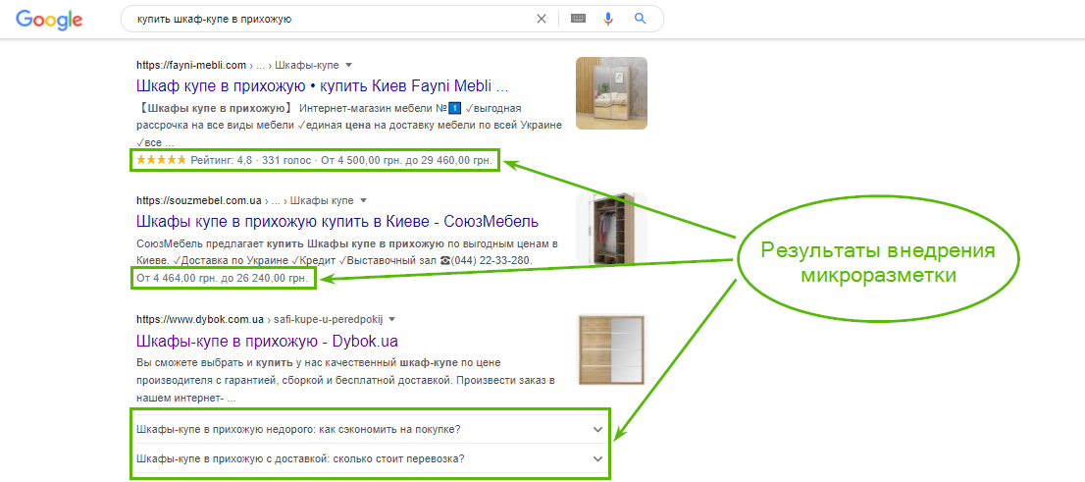Open dropdown arrow next to dybok.com.ua breadcrumb
This screenshot has height=482, width=1085.
click(x=391, y=320)
